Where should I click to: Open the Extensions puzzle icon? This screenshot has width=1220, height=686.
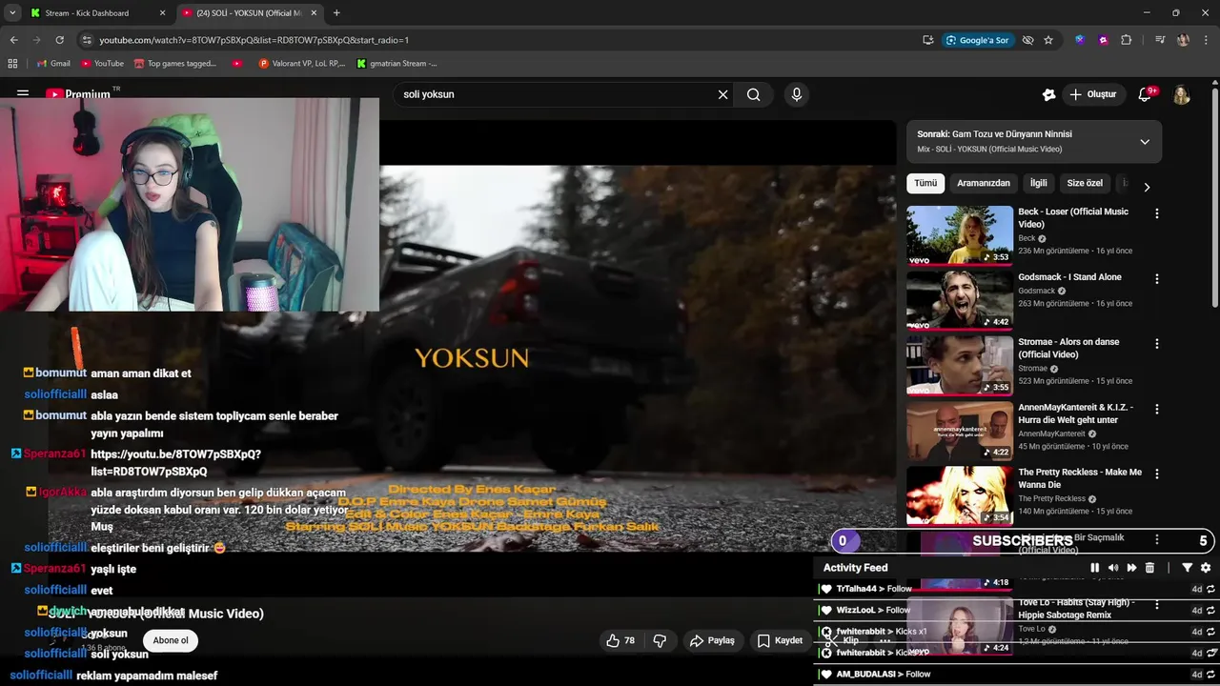(x=1127, y=40)
